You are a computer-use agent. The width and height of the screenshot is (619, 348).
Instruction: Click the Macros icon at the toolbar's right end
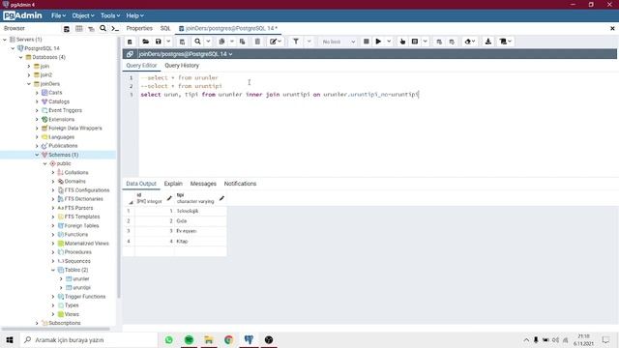click(505, 42)
